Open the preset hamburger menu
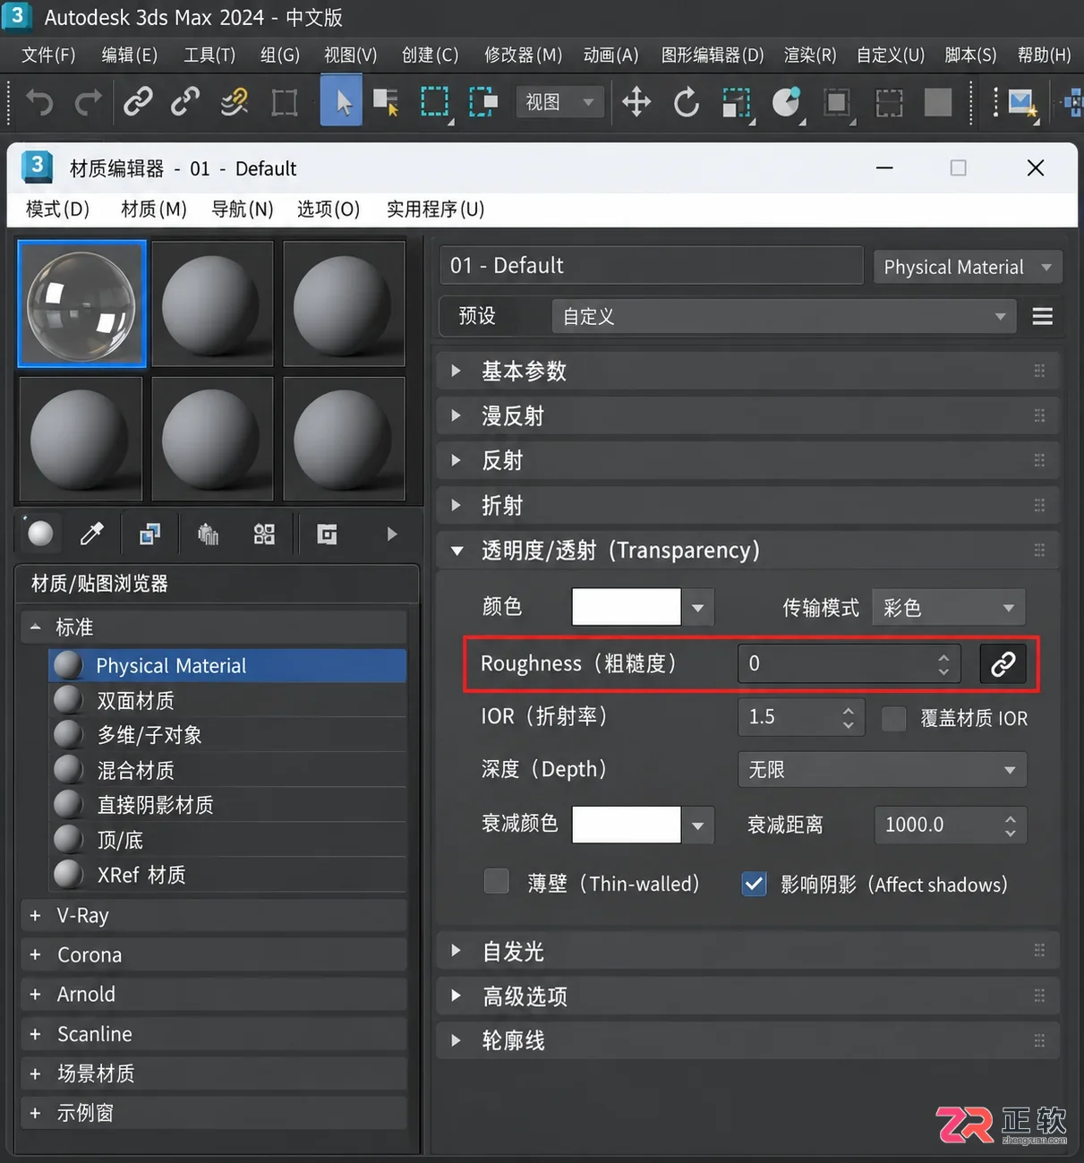1084x1163 pixels. point(1042,316)
